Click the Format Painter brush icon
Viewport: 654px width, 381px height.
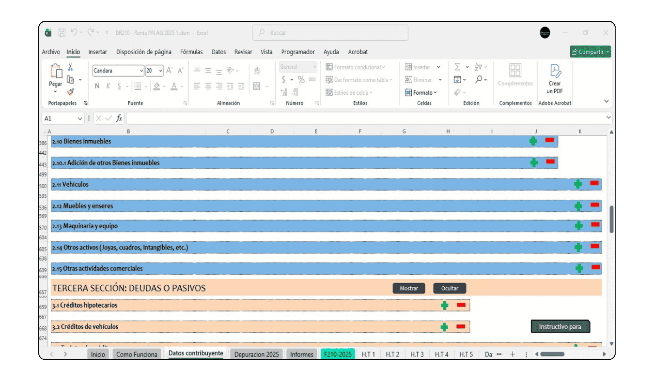click(x=70, y=92)
